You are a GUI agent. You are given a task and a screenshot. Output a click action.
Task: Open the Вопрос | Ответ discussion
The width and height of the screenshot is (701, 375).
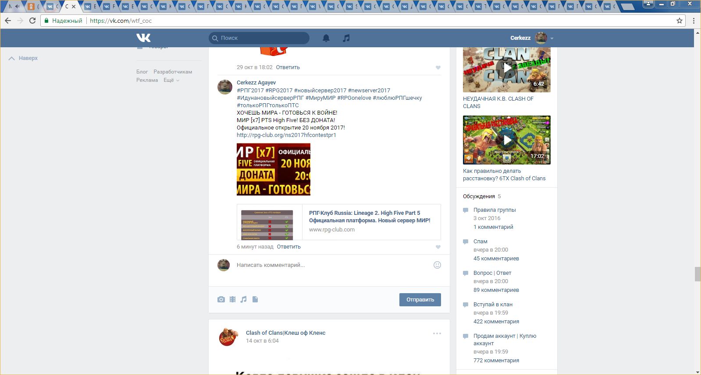coord(492,273)
